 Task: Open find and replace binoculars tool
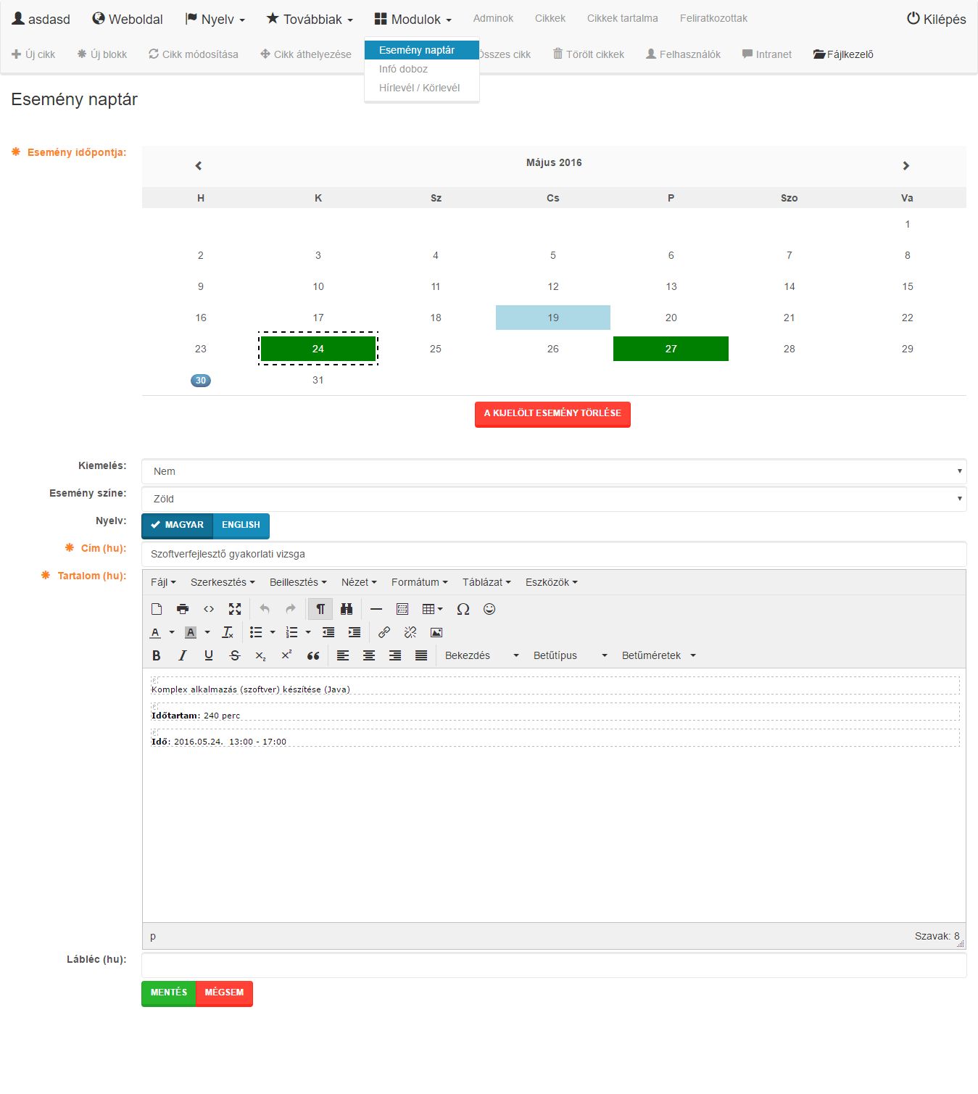click(347, 609)
